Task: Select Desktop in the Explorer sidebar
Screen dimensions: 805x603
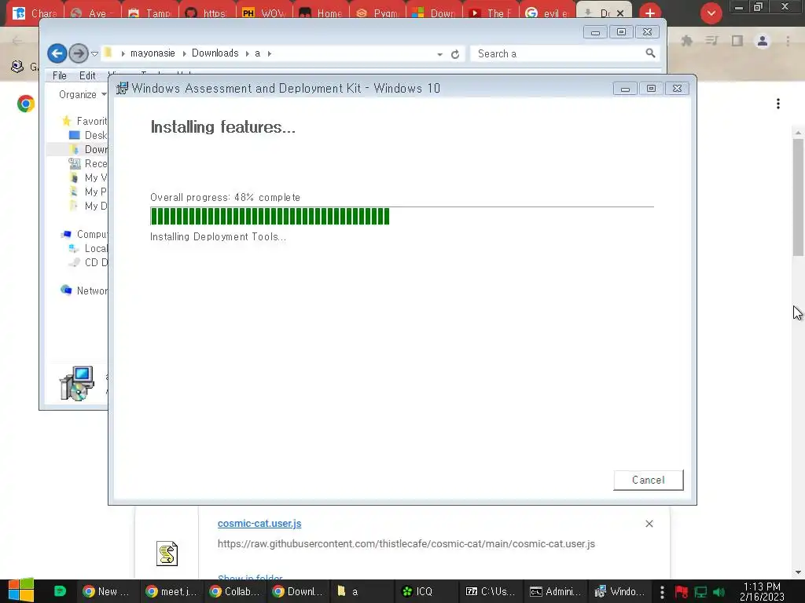Action: pyautogui.click(x=88, y=135)
